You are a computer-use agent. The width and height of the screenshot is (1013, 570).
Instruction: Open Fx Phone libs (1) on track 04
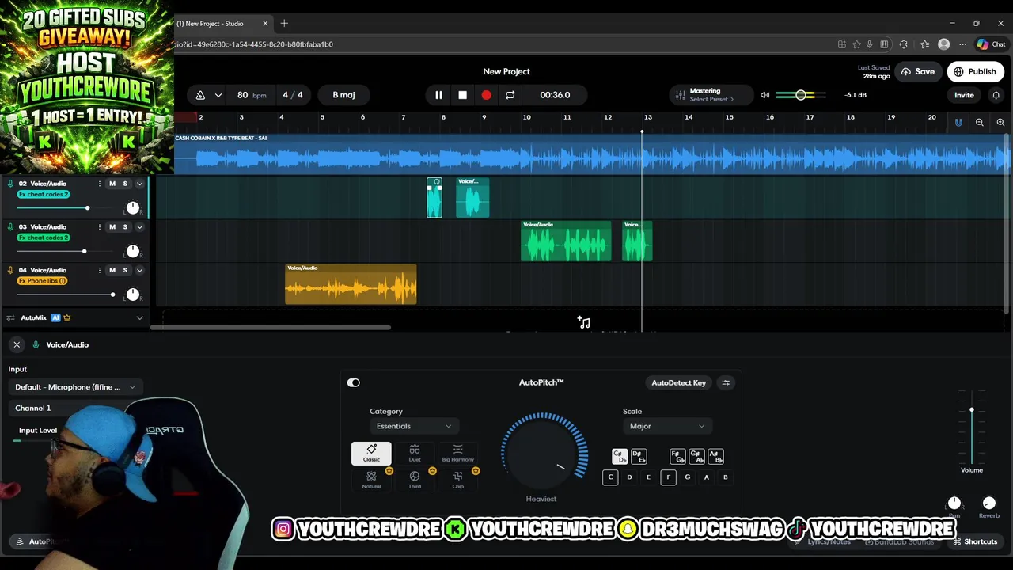[43, 281]
